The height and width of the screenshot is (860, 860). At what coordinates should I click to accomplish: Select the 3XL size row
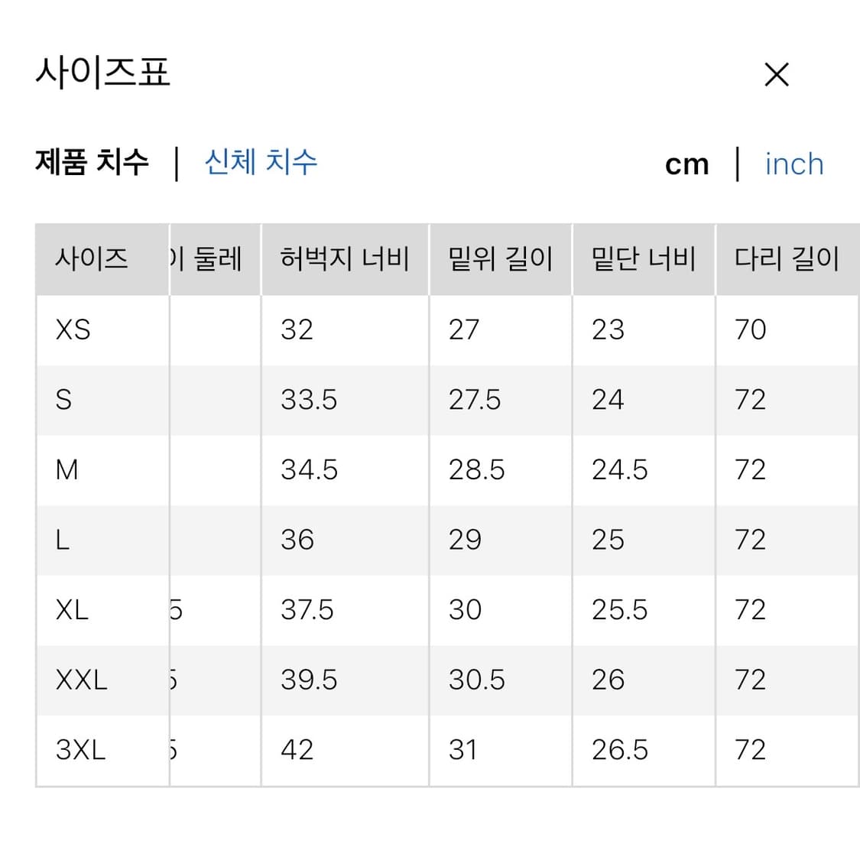pyautogui.click(x=80, y=749)
